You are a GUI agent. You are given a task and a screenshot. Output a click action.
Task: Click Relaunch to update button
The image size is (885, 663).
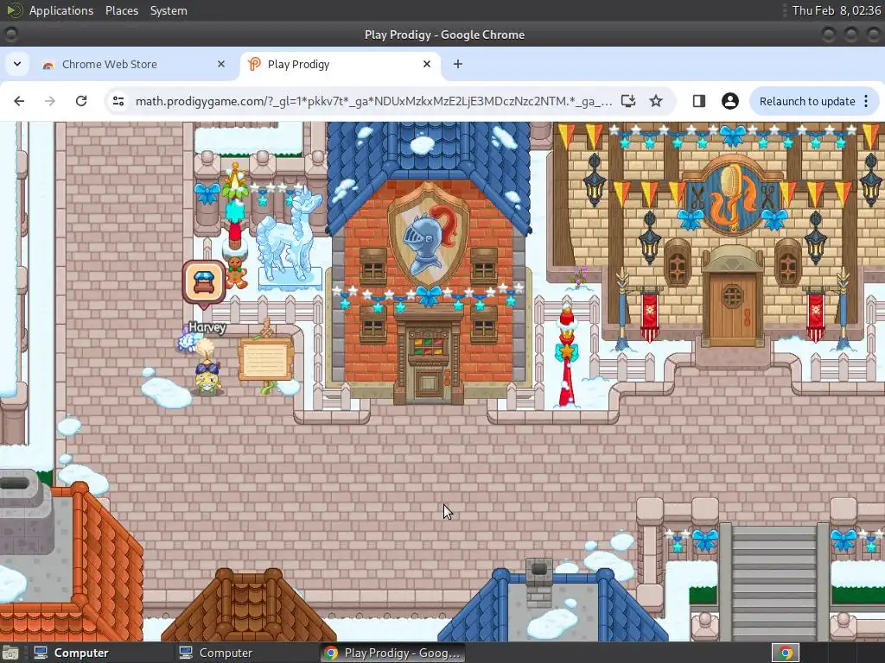click(807, 101)
